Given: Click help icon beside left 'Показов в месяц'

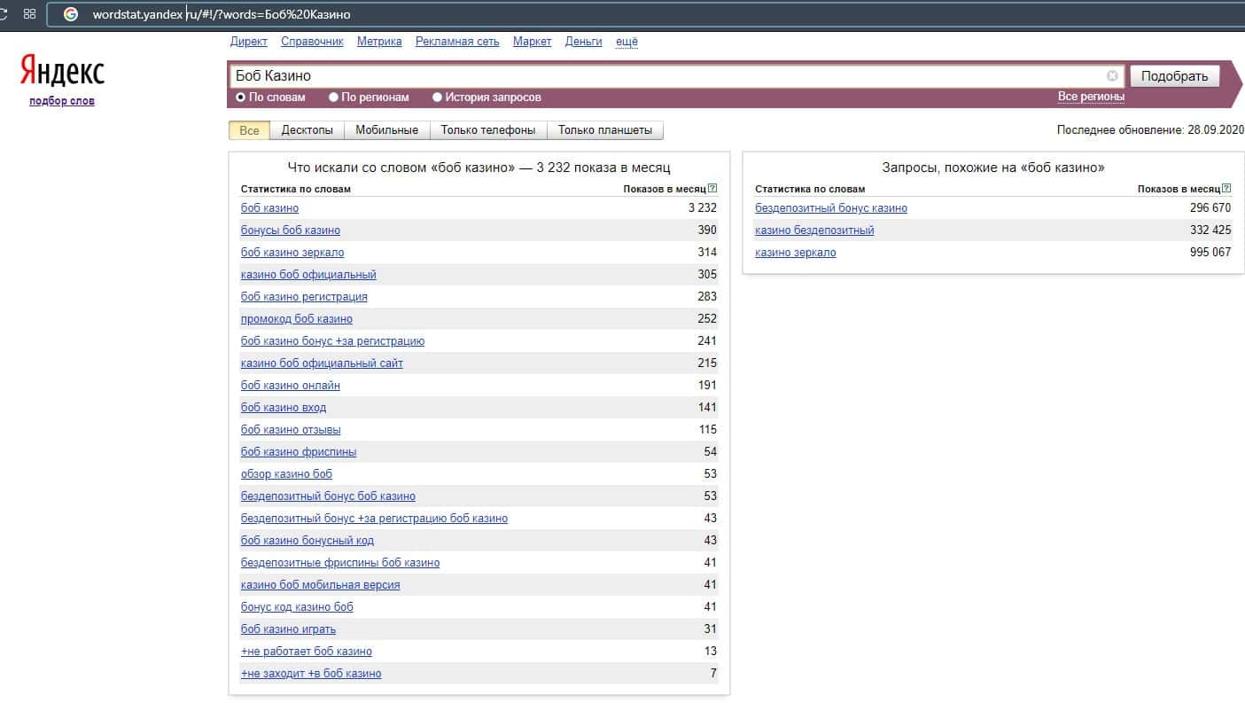Looking at the screenshot, I should (712, 189).
